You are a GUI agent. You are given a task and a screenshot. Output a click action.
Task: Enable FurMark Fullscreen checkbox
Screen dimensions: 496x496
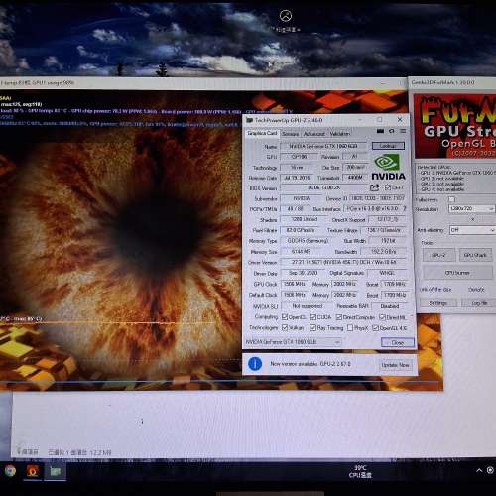[451, 199]
